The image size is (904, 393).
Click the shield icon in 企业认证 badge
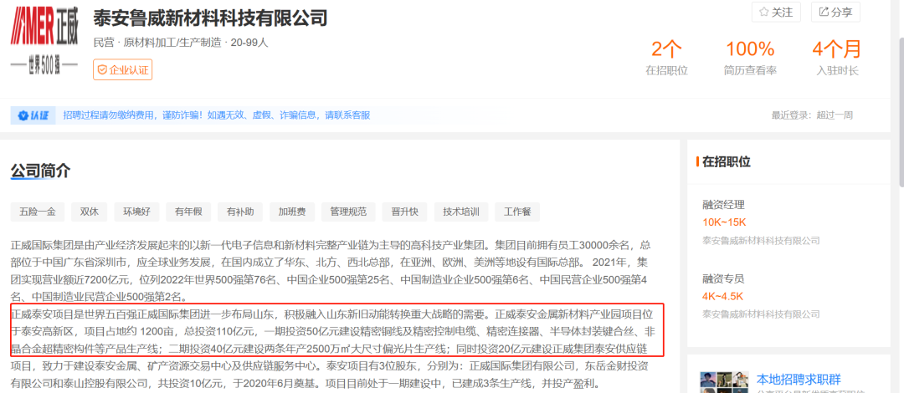[x=102, y=69]
